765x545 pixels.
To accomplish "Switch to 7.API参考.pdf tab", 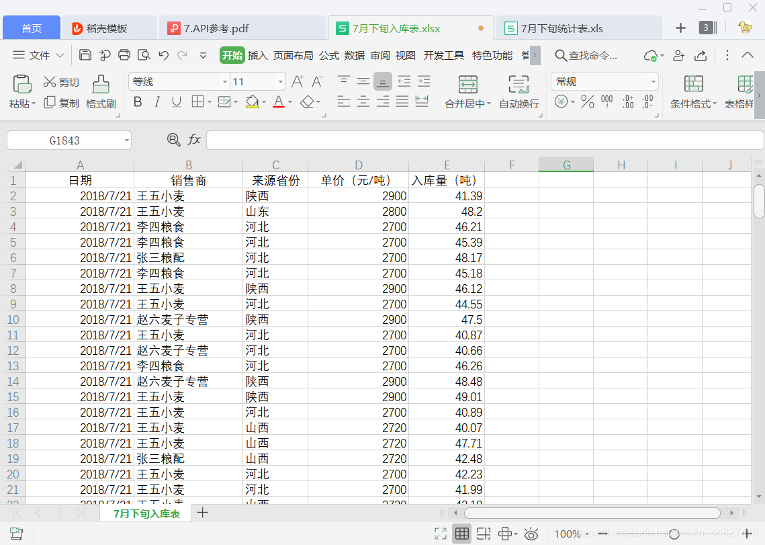I will [242, 28].
